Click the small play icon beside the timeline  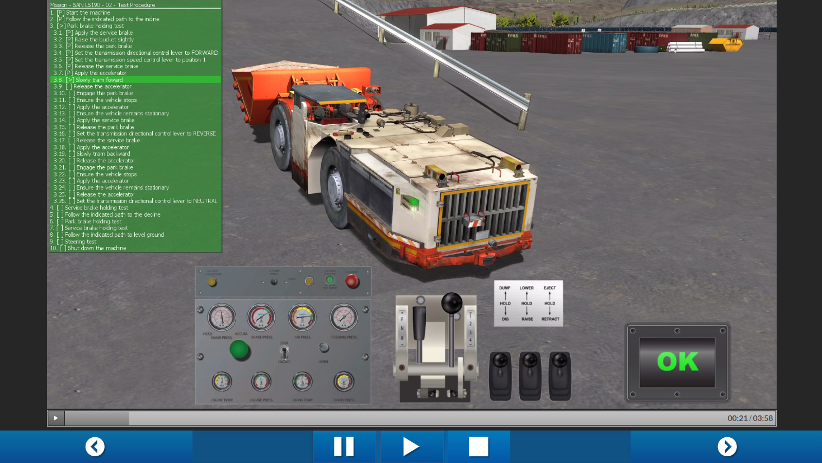pos(56,418)
